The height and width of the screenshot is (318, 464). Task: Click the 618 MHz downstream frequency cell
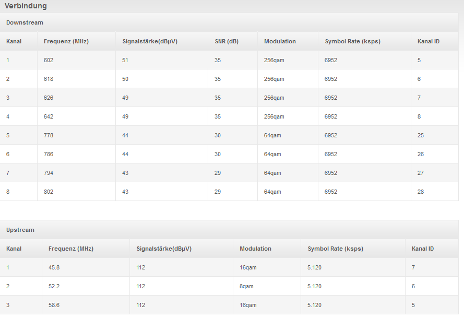click(x=49, y=79)
